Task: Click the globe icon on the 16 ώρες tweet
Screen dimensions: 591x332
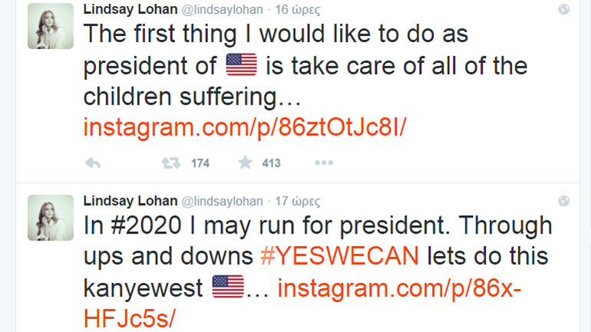Action: coord(564,10)
